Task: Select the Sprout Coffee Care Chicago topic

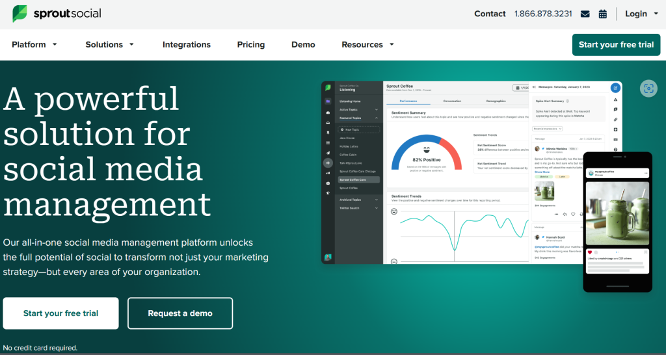Action: [358, 172]
